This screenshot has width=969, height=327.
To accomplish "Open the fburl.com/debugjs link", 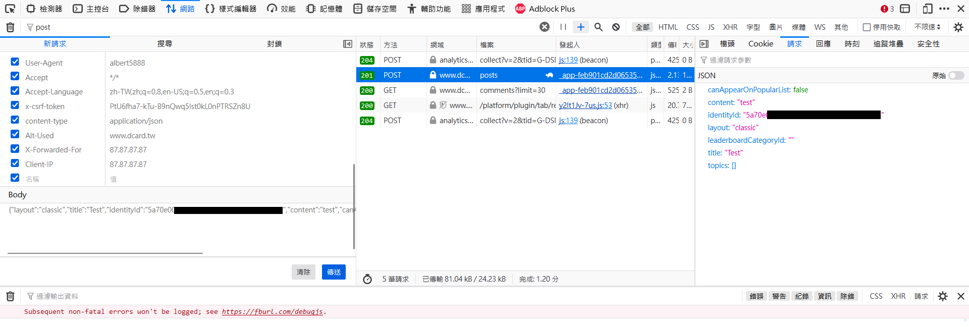I will (x=272, y=312).
